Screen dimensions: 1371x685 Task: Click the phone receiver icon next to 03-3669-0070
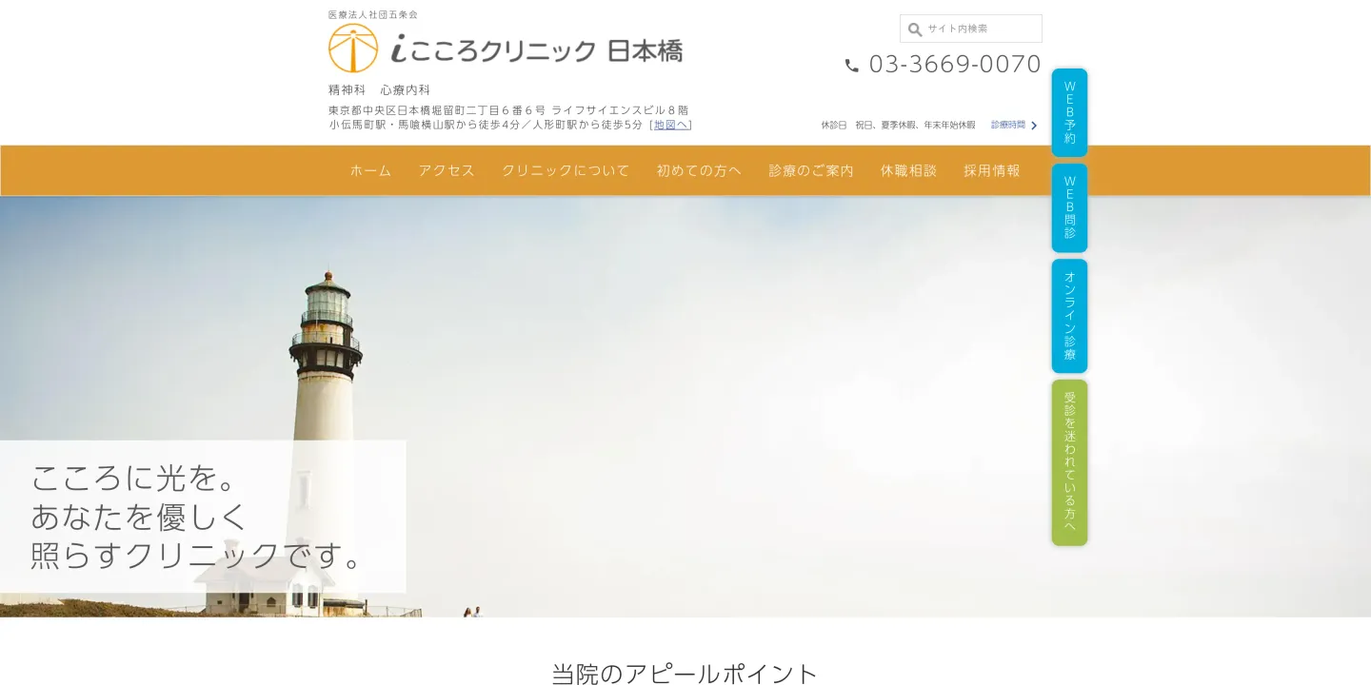pos(850,66)
